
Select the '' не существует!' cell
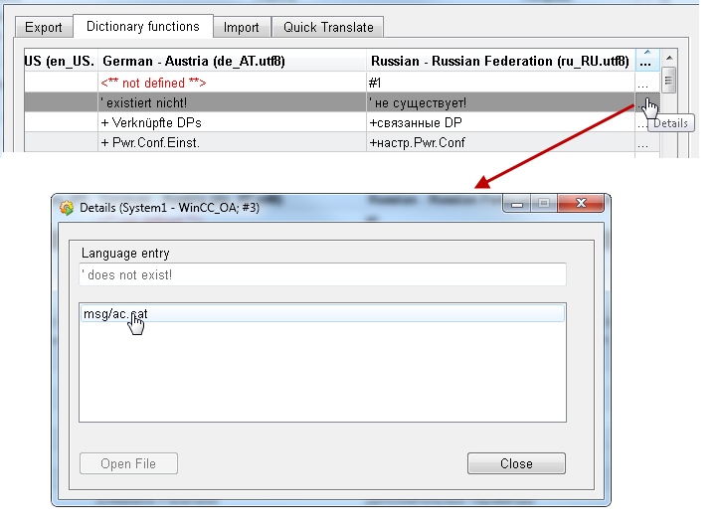pyautogui.click(x=501, y=102)
